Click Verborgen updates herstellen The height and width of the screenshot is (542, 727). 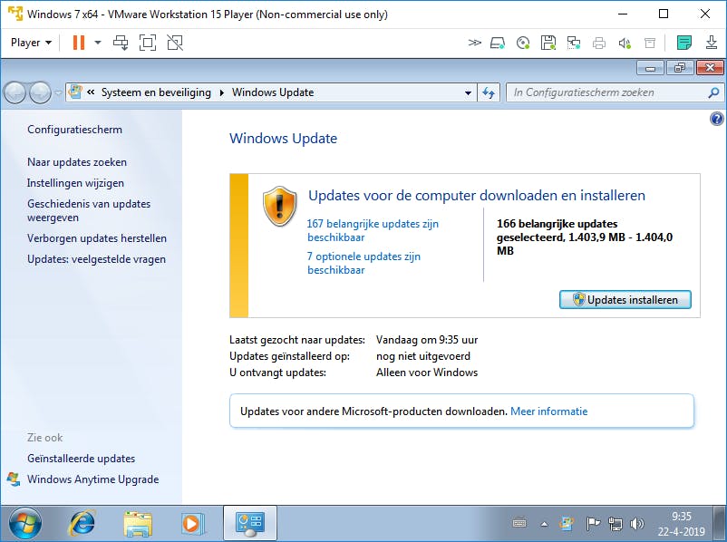[97, 237]
